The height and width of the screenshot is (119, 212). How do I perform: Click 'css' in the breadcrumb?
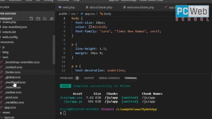click(x=74, y=14)
